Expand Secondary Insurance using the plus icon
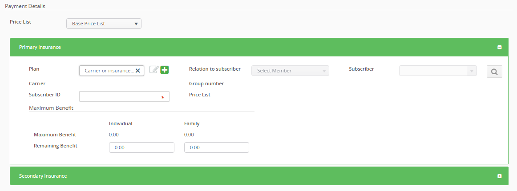The height and width of the screenshot is (191, 517). click(500, 176)
